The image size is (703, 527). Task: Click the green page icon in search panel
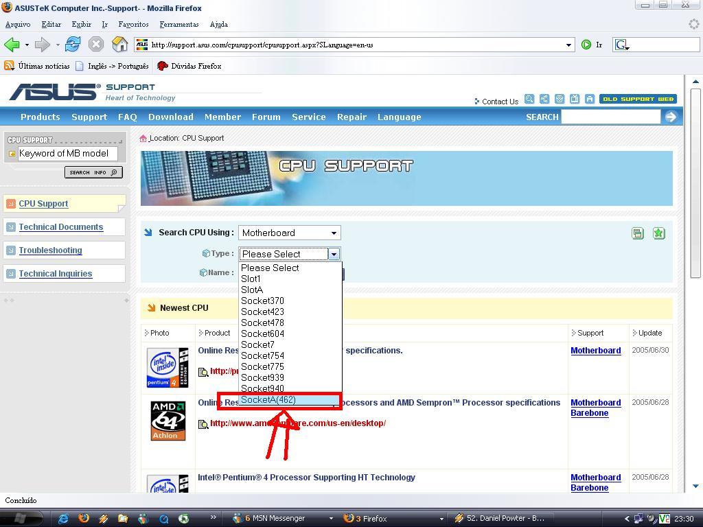(x=638, y=233)
